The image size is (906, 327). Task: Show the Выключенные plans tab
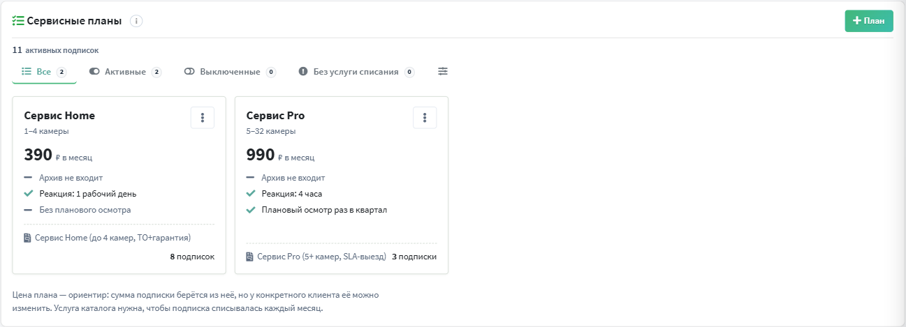click(x=230, y=72)
